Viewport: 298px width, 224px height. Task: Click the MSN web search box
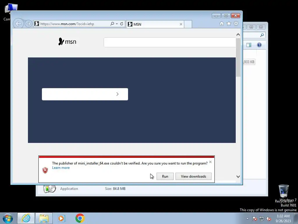pos(170,42)
